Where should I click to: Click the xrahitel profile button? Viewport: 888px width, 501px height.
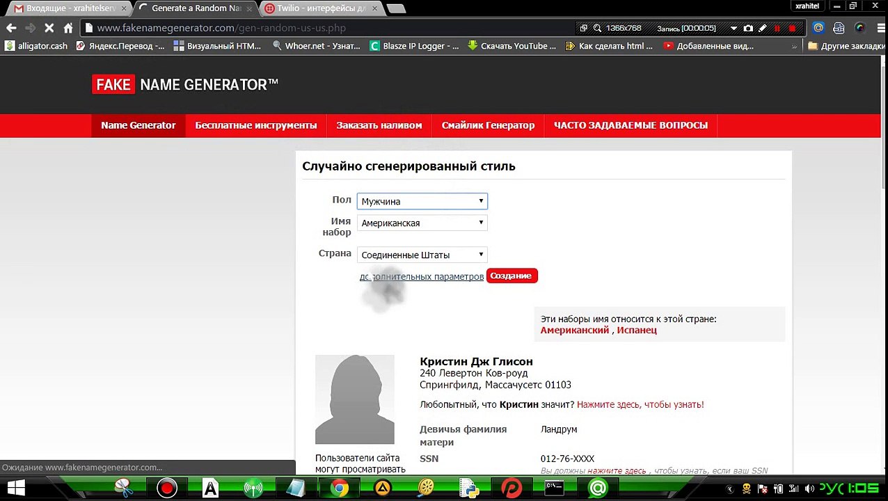pyautogui.click(x=807, y=6)
